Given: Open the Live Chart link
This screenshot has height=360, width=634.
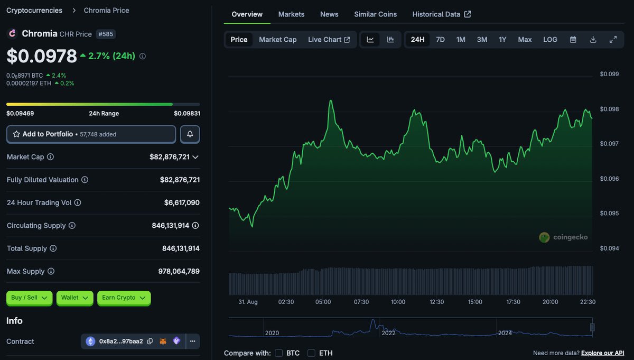Looking at the screenshot, I should [x=329, y=40].
